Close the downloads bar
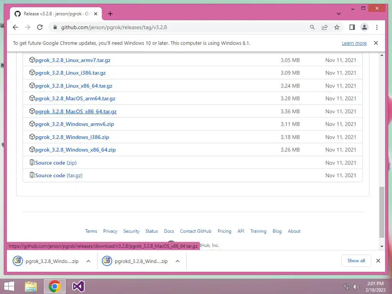Screen dimensions: 392x294 click(378, 261)
